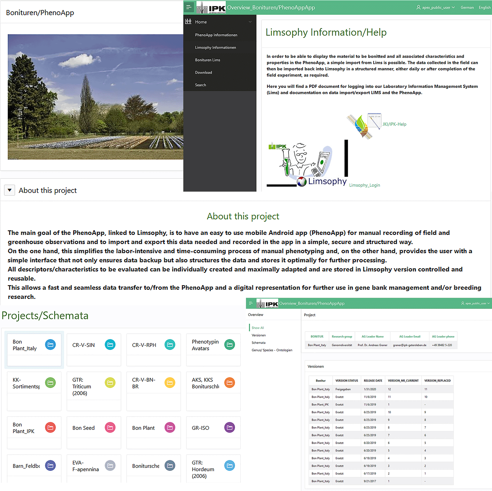This screenshot has width=492, height=491.
Task: Open the orange AKS, KKS folder icon
Action: coord(229,383)
